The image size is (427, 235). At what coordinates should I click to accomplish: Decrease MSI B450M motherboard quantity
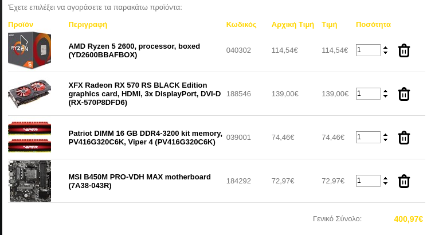385,183
